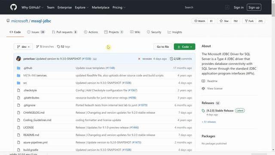Open the green Code download dropdown
275x155 pixels.
pos(184,47)
